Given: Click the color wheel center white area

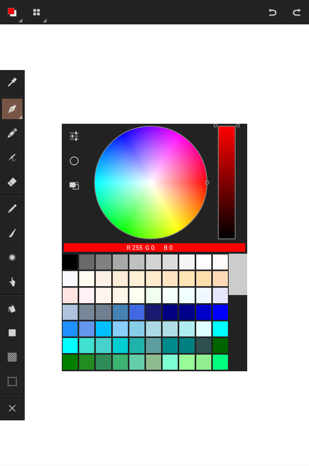Looking at the screenshot, I should point(151,183).
